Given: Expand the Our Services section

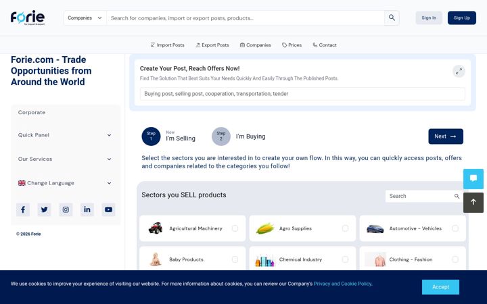Looking at the screenshot, I should tap(65, 159).
